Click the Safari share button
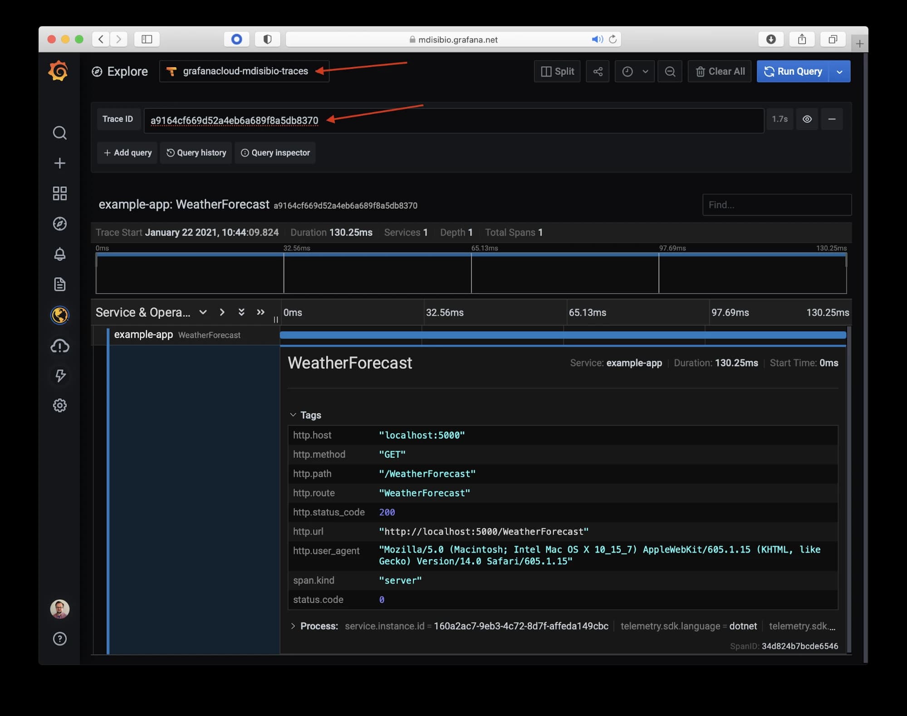The image size is (907, 716). click(802, 39)
